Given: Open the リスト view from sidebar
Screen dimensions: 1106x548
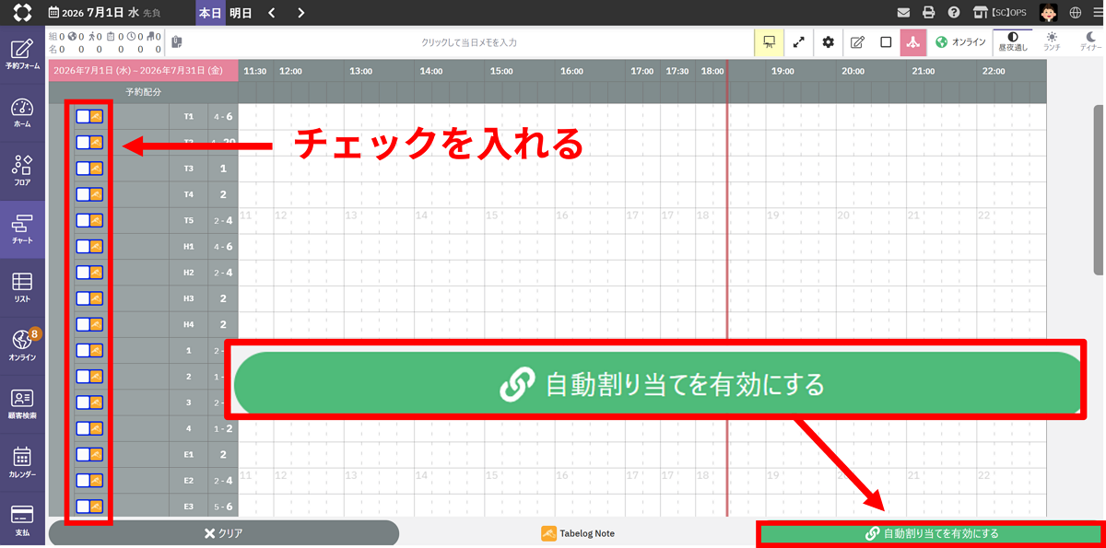Looking at the screenshot, I should [x=22, y=287].
